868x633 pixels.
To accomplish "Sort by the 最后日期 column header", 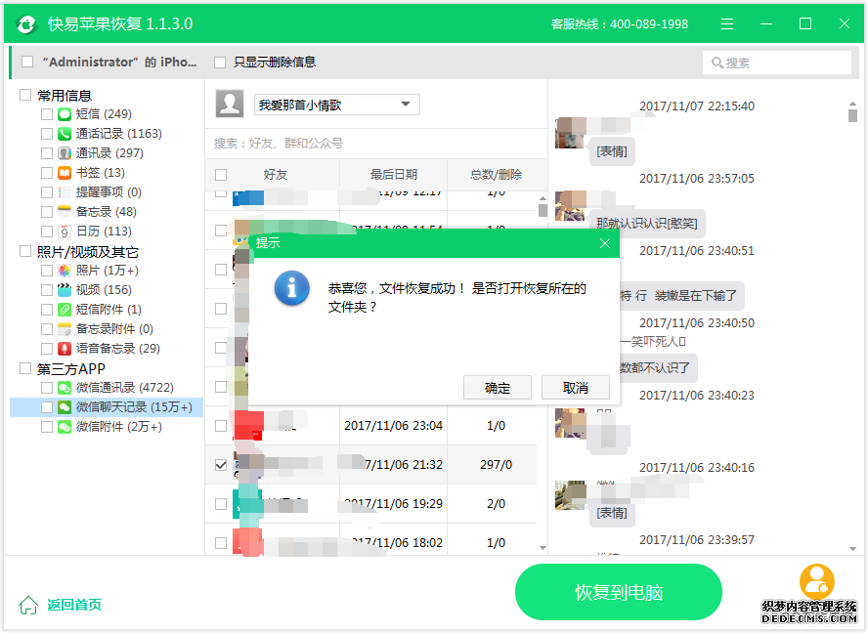I will click(394, 175).
